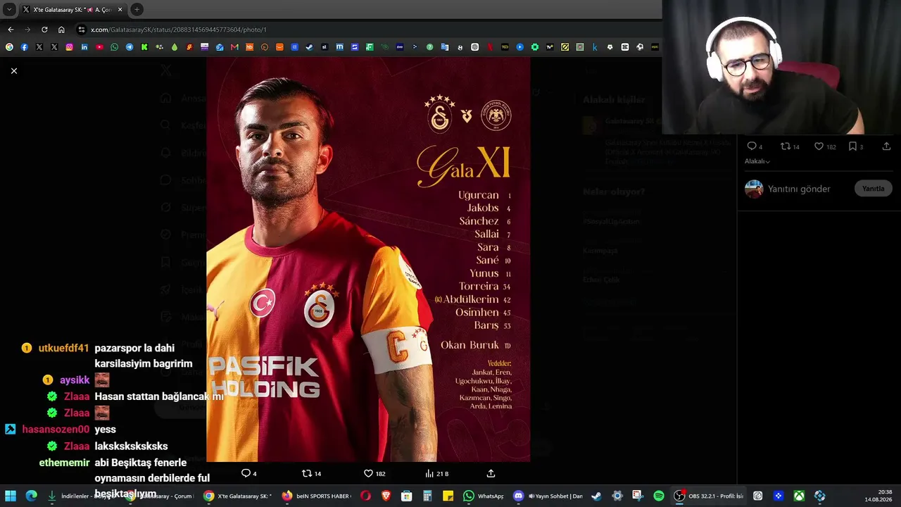Open the Google bookmark
Image resolution: width=901 pixels, height=507 pixels.
tap(9, 47)
